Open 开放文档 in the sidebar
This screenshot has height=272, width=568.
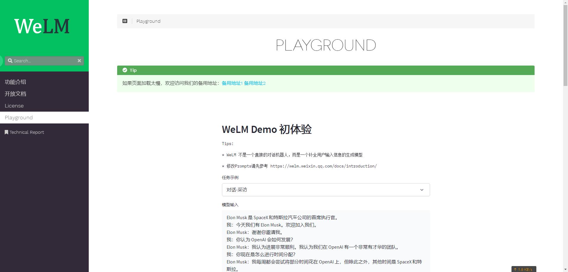coord(15,94)
